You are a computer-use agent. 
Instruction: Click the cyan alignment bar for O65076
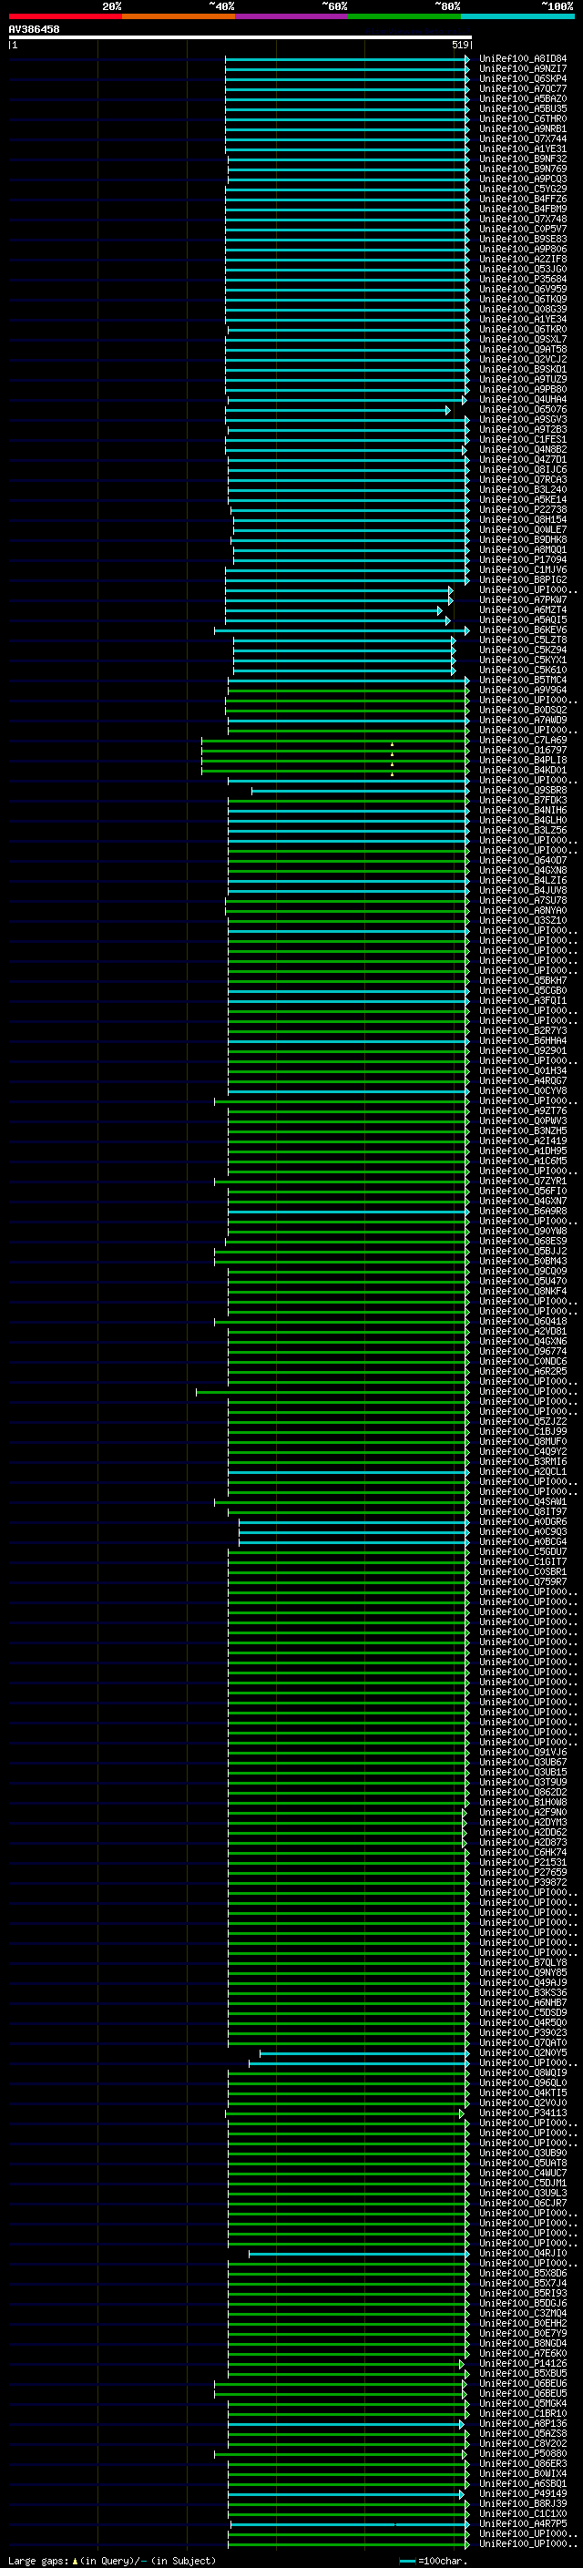[x=338, y=410]
